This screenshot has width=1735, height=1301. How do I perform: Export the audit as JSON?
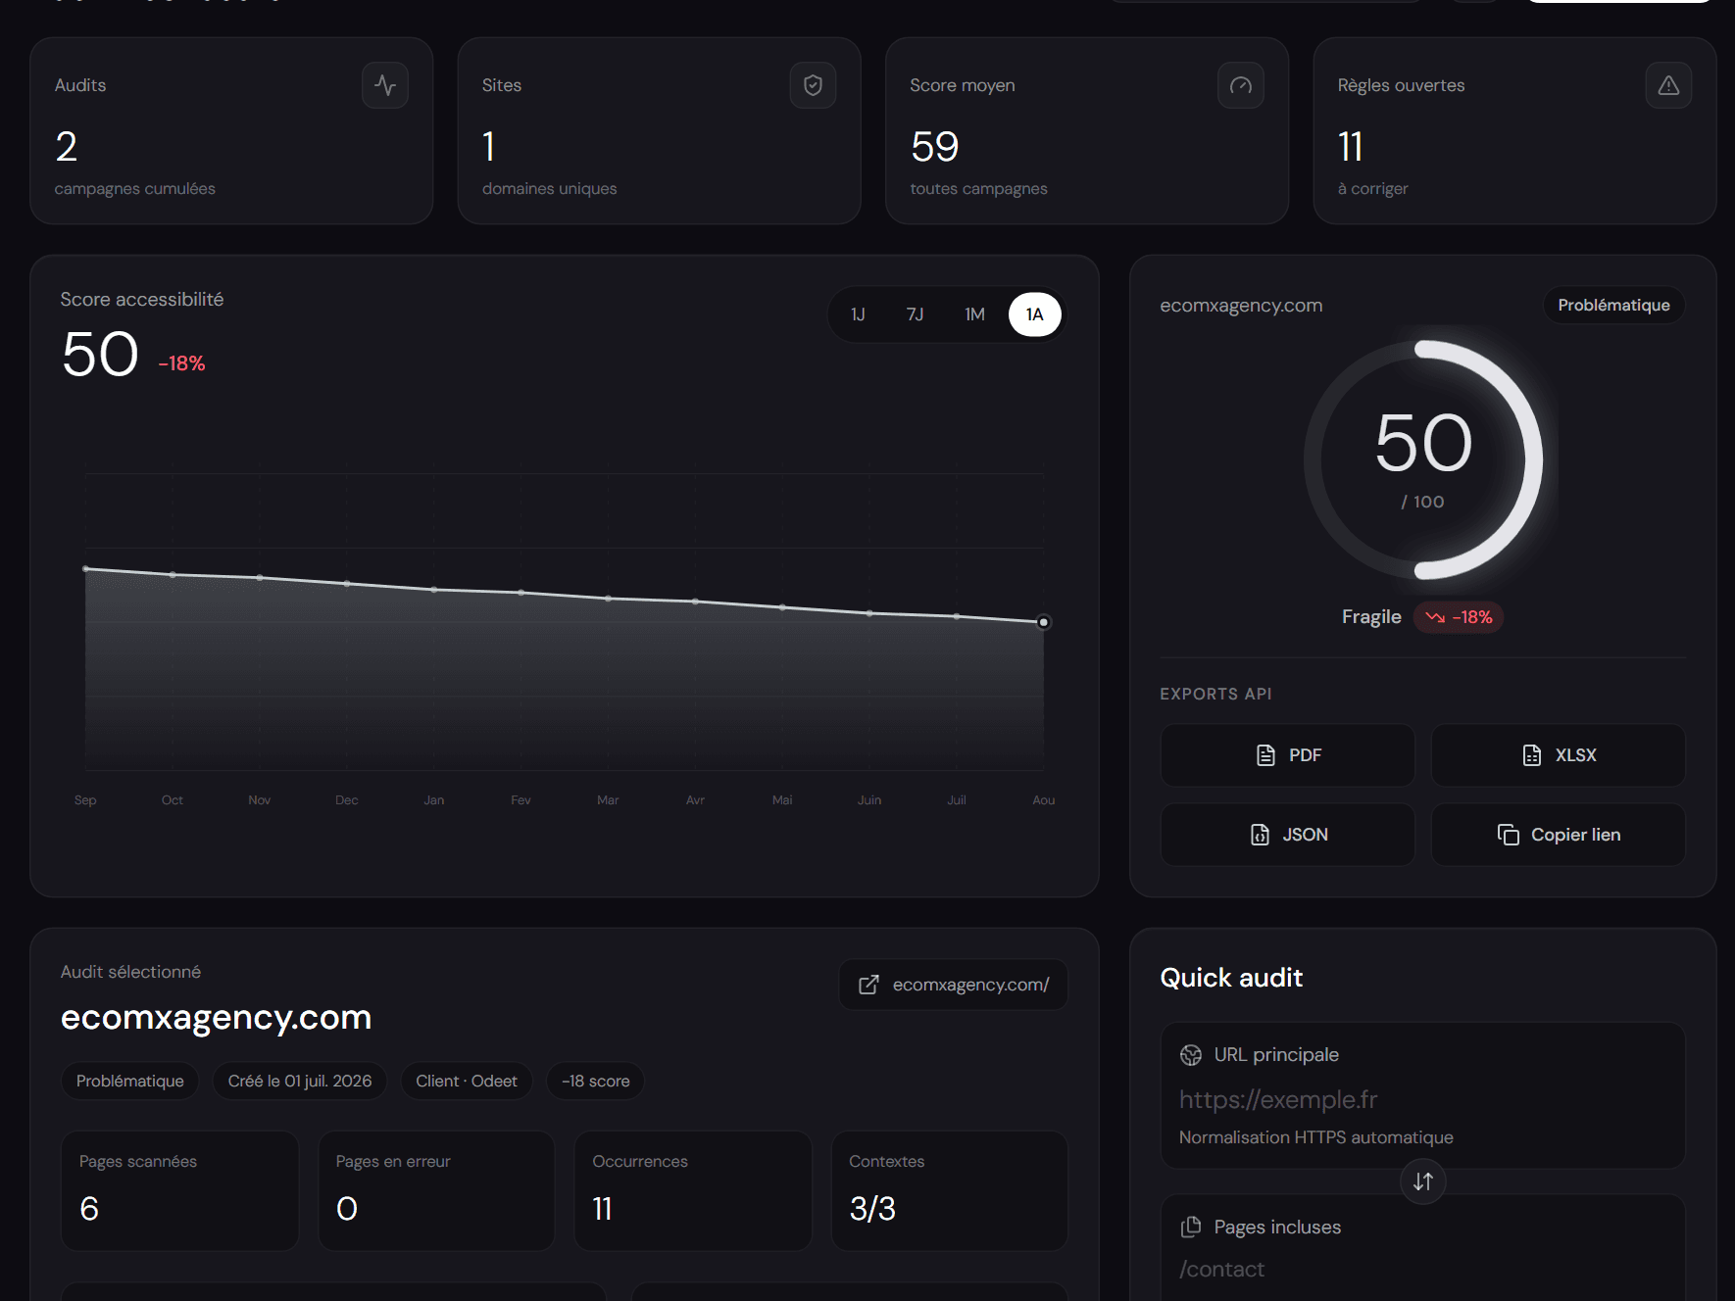click(x=1288, y=835)
